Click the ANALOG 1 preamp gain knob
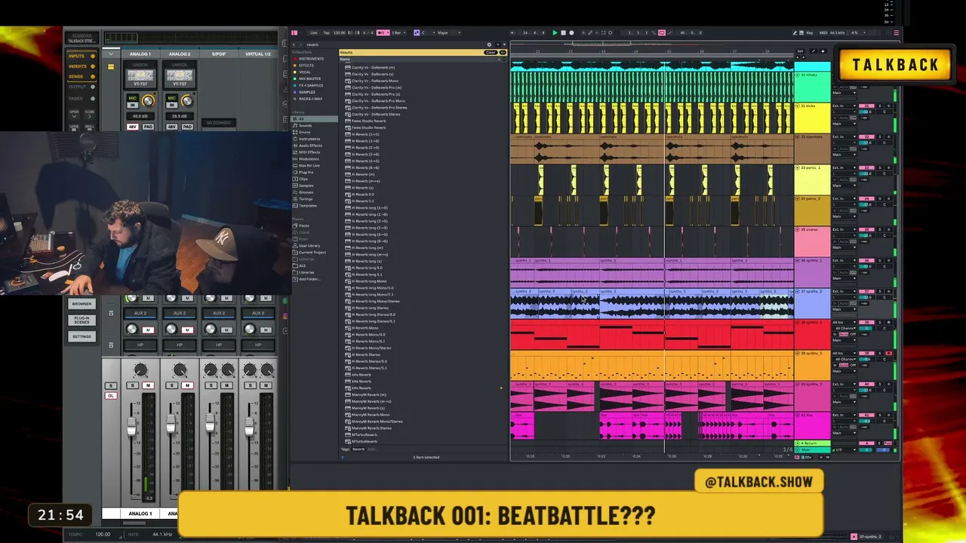The height and width of the screenshot is (543, 966). click(x=148, y=101)
